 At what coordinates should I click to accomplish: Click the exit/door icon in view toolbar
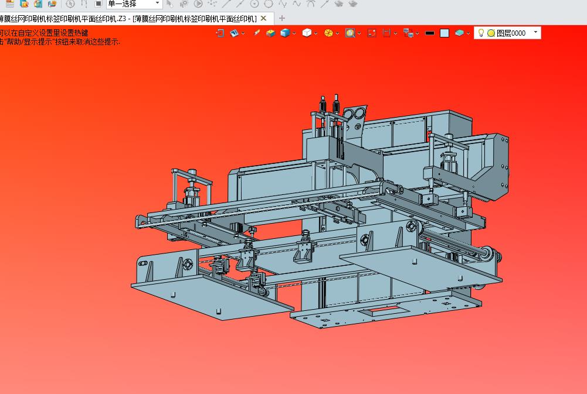point(220,33)
